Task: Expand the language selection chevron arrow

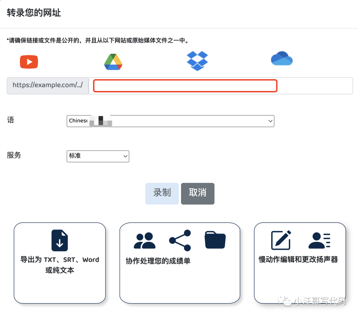Action: coord(270,121)
